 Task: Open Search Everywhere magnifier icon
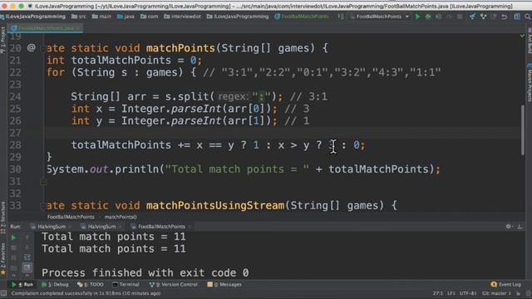point(527,17)
